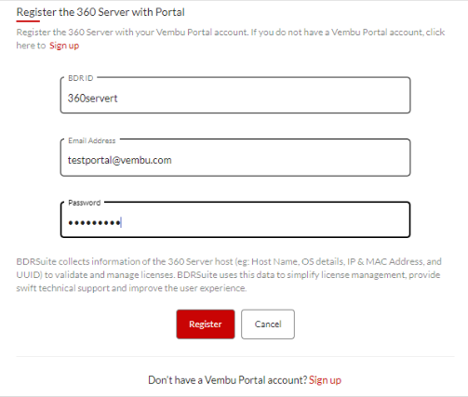Click the 'Email Address' field label
468x397 pixels.
(92, 140)
